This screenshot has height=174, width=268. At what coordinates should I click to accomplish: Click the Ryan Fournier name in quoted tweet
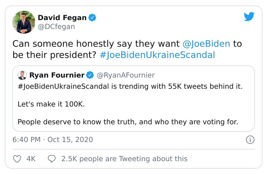tap(58, 75)
